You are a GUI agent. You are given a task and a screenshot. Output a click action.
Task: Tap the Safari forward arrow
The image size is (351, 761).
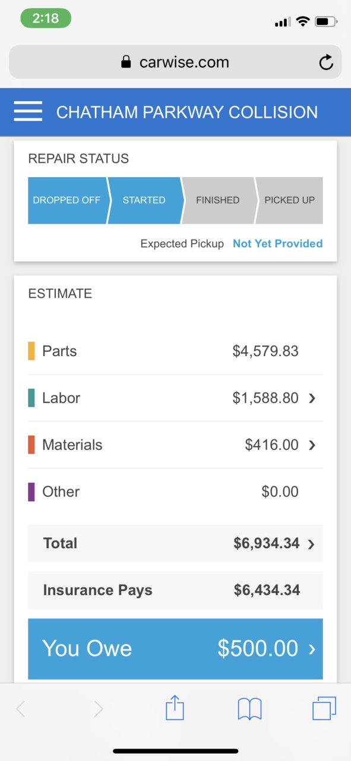click(x=98, y=709)
